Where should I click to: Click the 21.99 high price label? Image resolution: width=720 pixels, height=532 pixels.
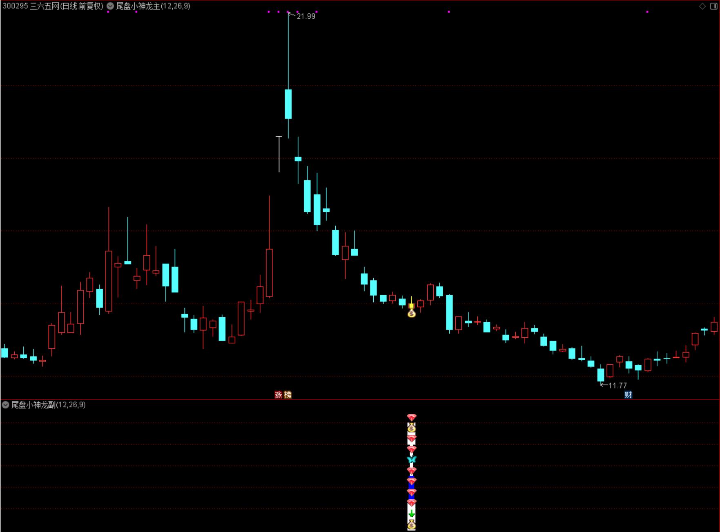pyautogui.click(x=306, y=16)
